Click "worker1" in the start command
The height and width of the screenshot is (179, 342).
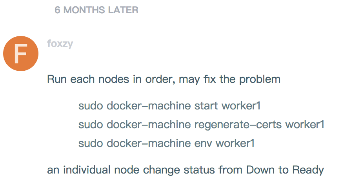[241, 106]
